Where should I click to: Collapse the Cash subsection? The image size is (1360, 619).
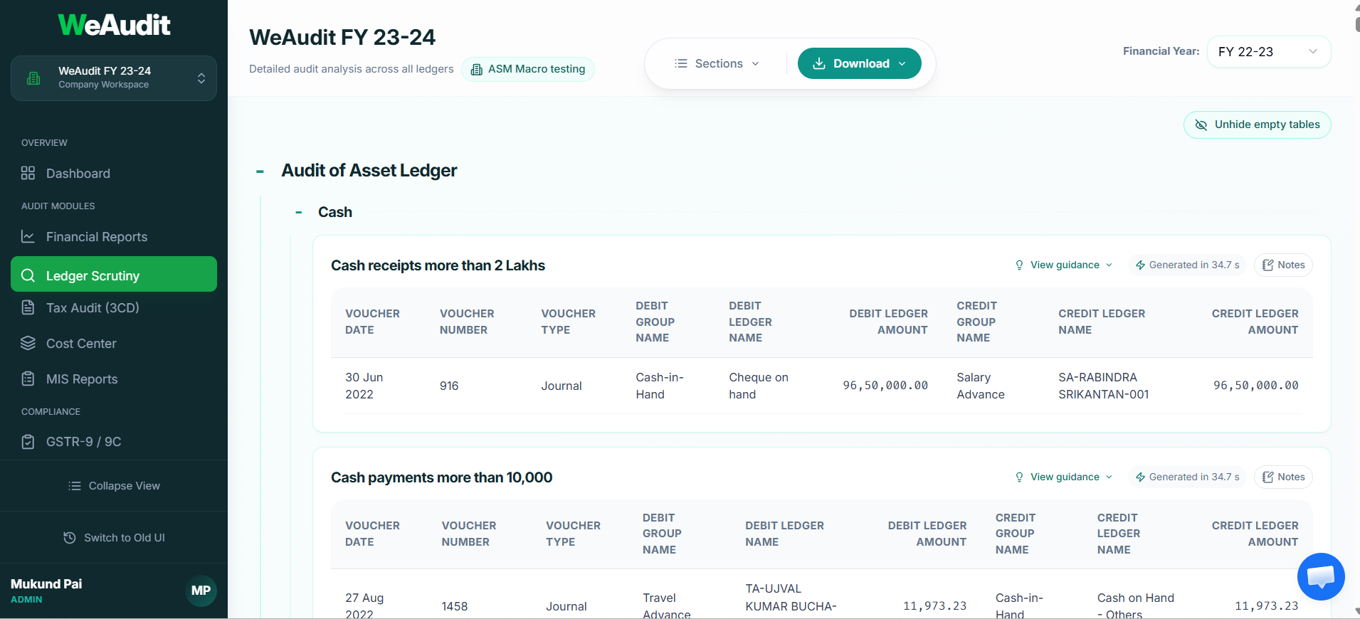tap(297, 211)
